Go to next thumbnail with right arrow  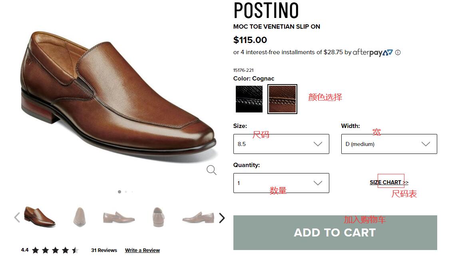[x=222, y=218]
